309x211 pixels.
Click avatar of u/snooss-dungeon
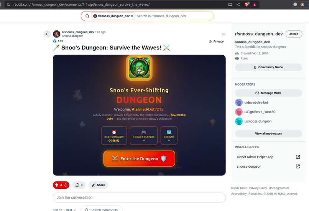pos(238,122)
